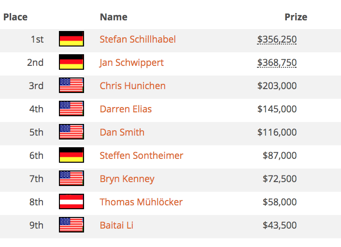Viewport: 341px width, 247px height.
Task: Go to Dan Smith's profile
Action: (x=122, y=132)
